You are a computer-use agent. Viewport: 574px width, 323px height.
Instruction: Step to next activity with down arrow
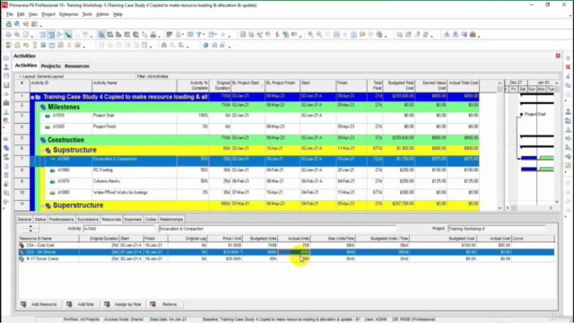tap(30, 231)
